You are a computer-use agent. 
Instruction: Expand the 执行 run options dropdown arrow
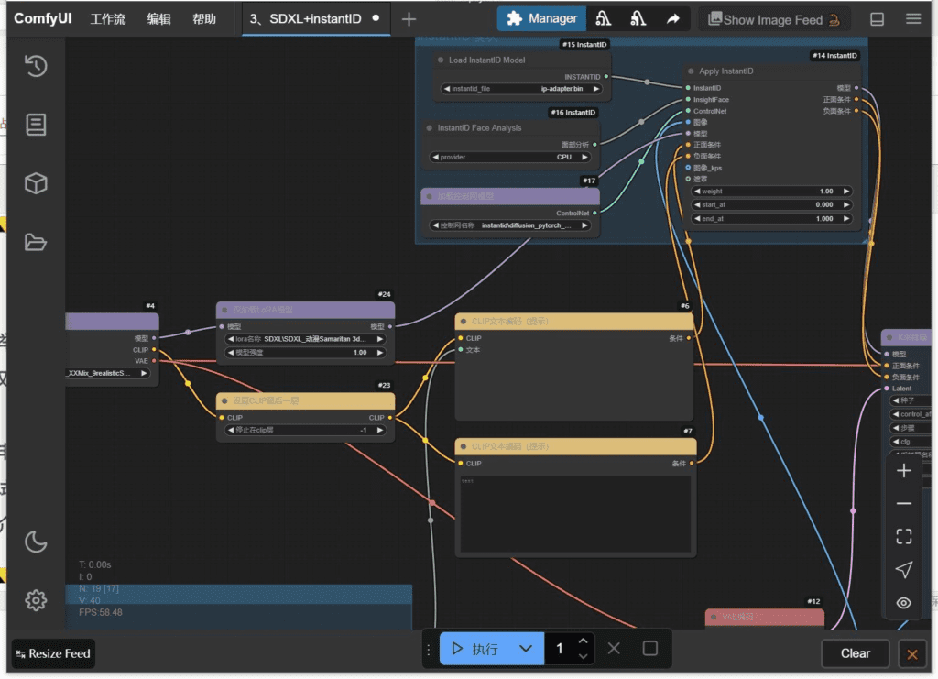(x=525, y=649)
